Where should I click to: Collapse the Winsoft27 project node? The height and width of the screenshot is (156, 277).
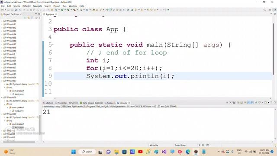(2, 81)
